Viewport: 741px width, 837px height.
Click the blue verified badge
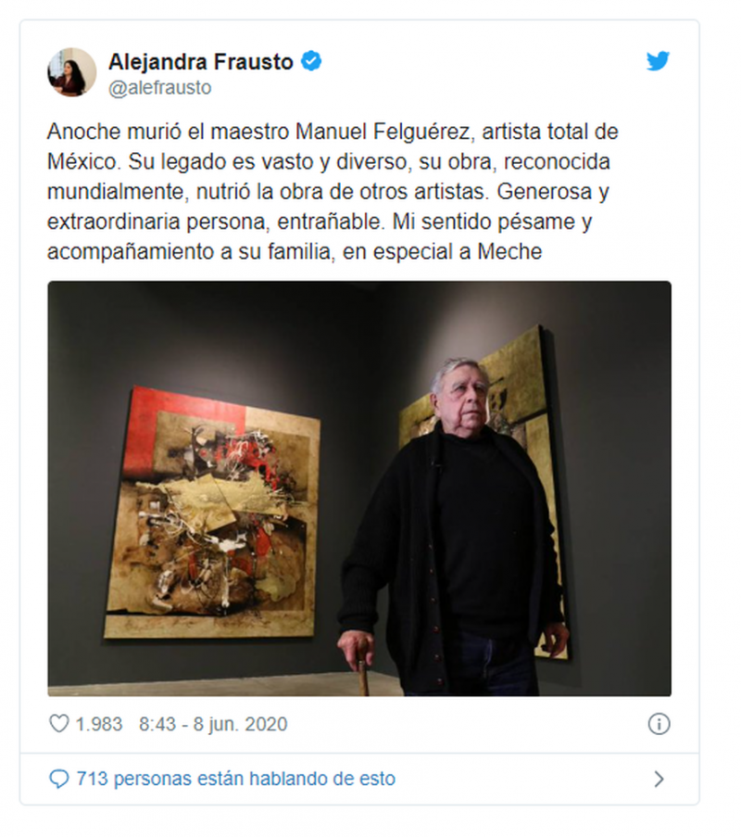tap(311, 61)
